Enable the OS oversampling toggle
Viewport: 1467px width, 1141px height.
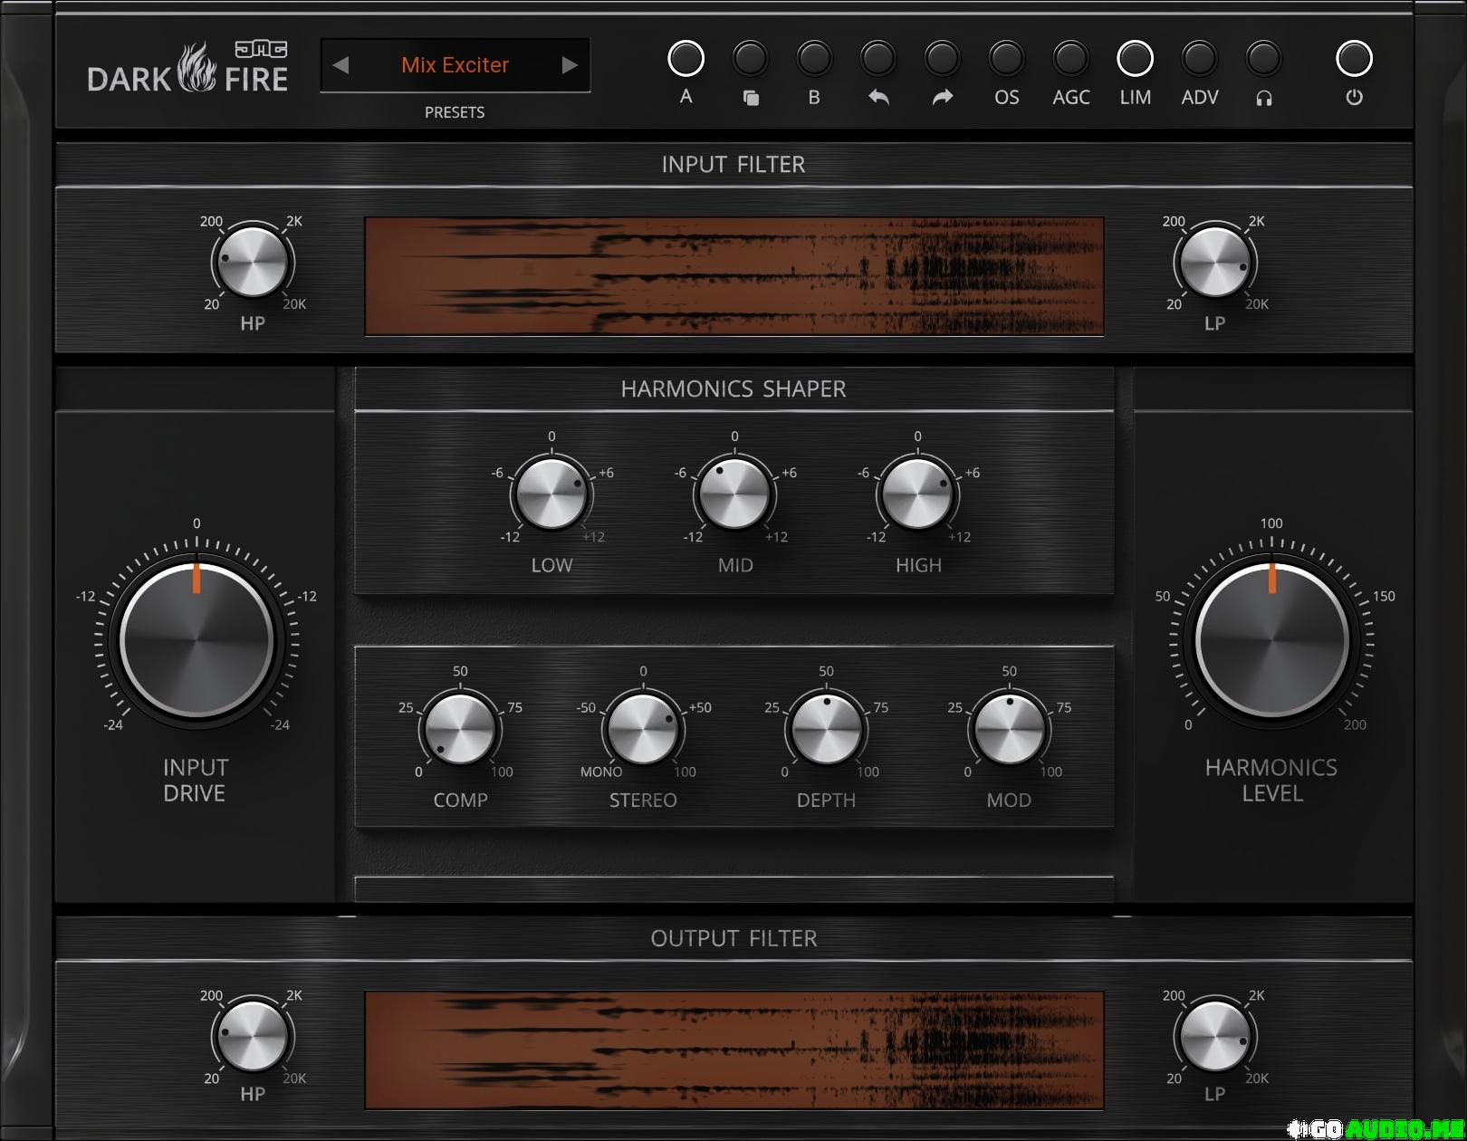tap(1006, 59)
